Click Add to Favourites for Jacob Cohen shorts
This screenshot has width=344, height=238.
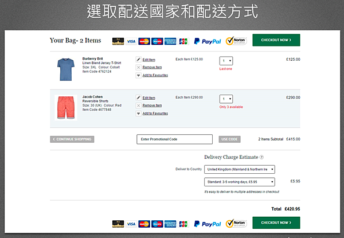155,114
